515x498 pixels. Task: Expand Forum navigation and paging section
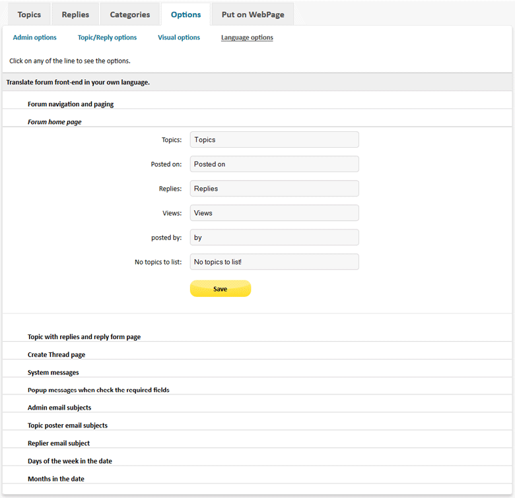71,104
